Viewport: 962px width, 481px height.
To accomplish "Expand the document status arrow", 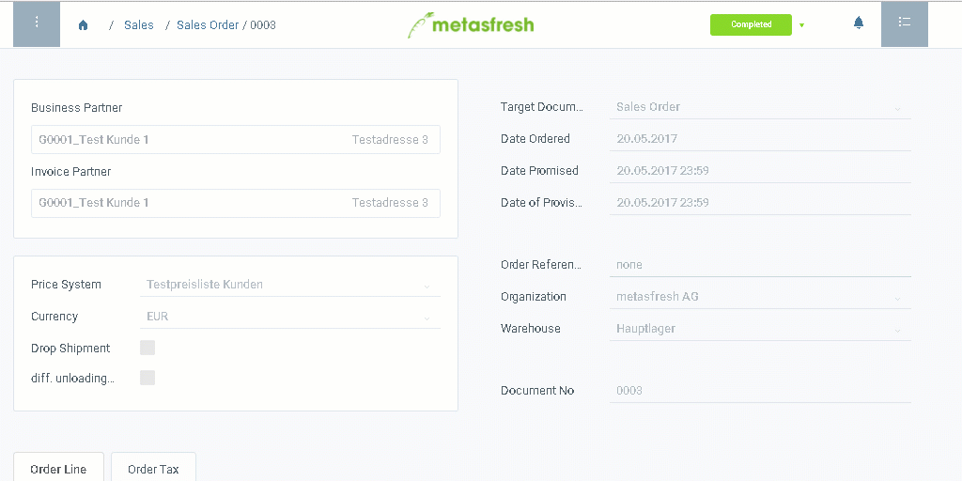I will coord(802,25).
